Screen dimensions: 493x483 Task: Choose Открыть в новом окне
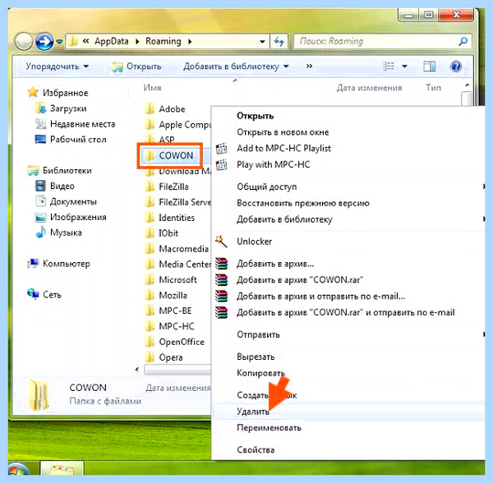pos(348,132)
